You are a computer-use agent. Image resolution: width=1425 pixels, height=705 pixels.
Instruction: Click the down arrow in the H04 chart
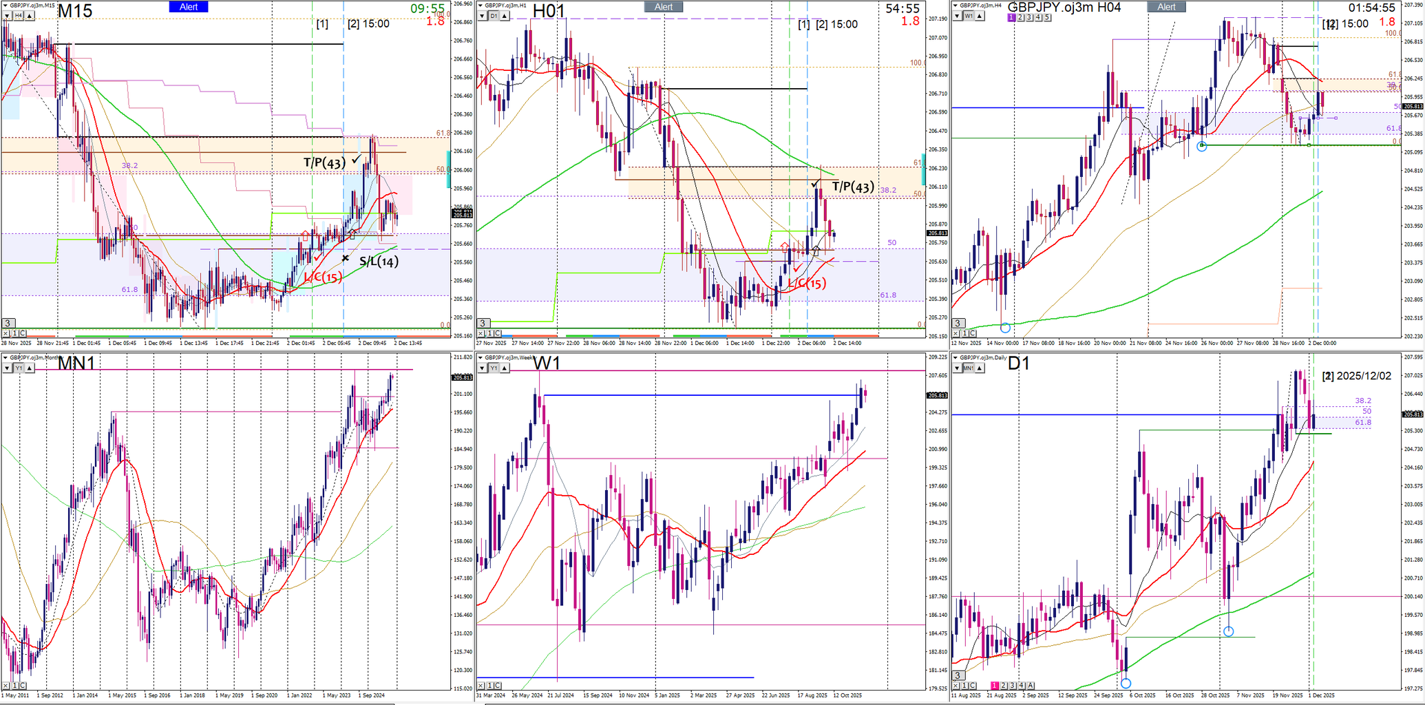[958, 15]
